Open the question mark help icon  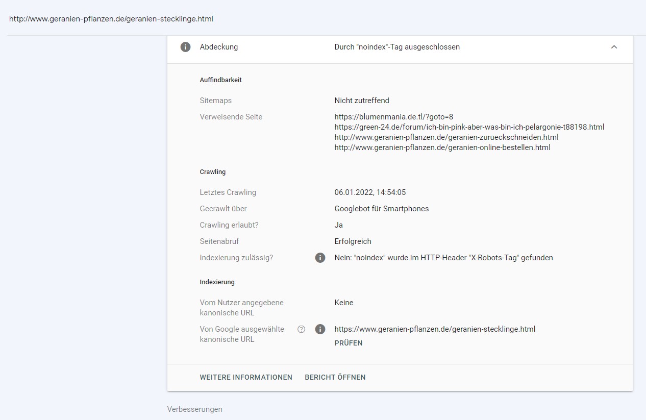click(301, 329)
